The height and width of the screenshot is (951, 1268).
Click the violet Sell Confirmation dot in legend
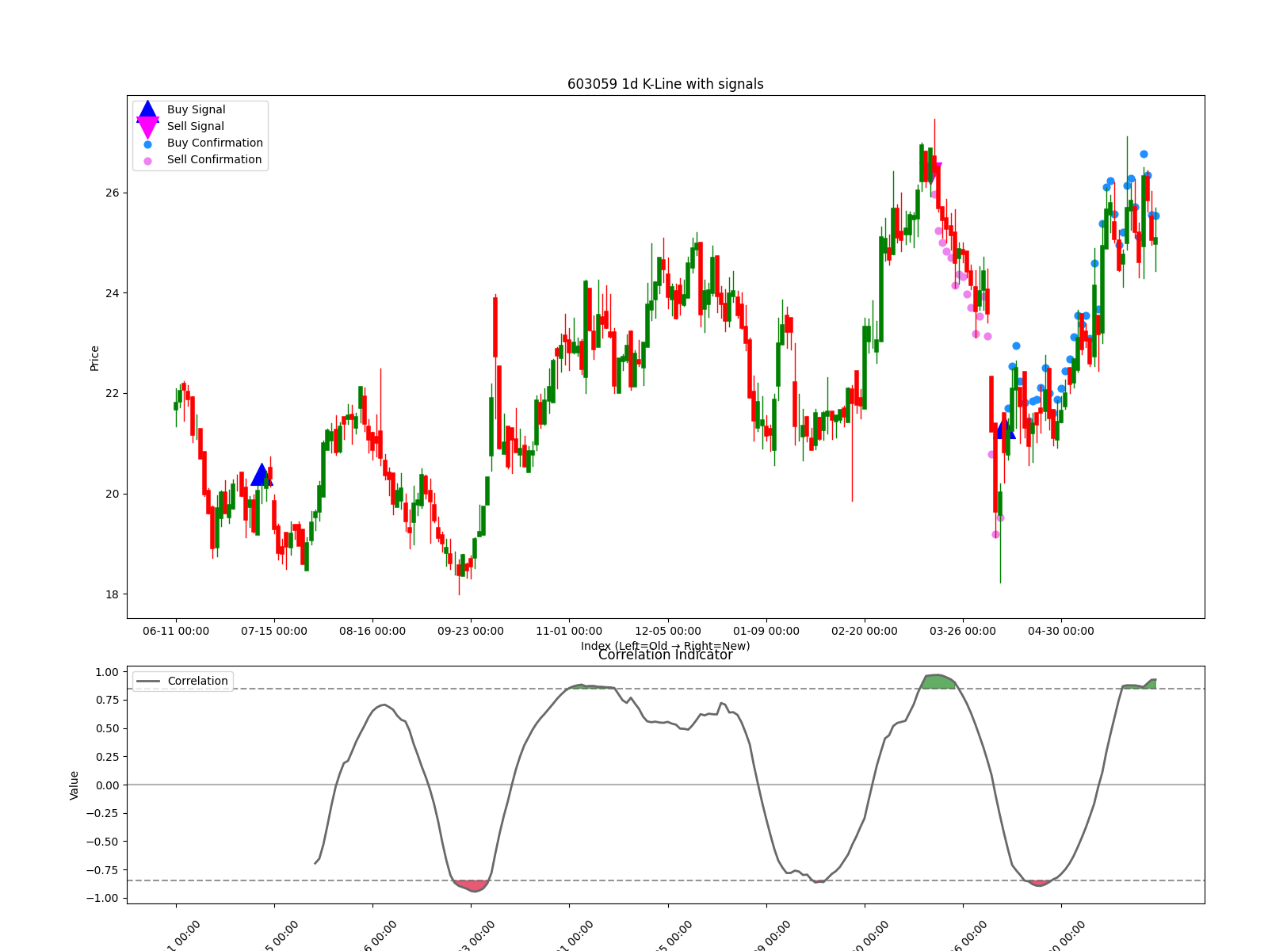click(x=147, y=161)
